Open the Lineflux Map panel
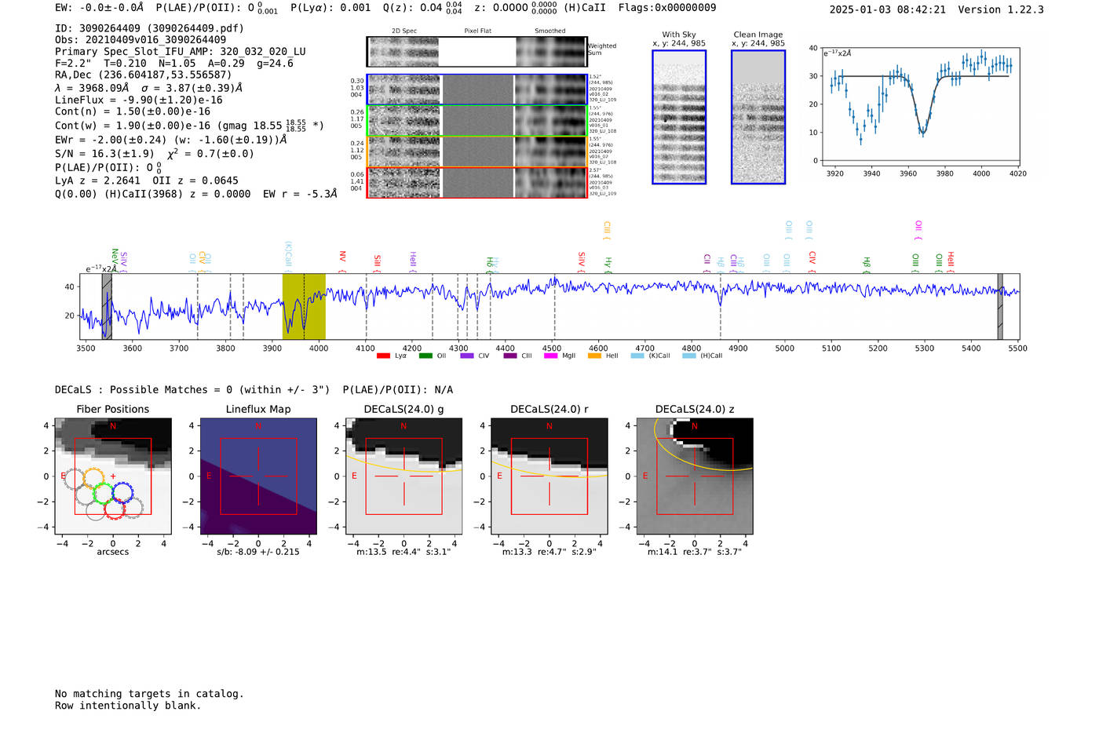The width and height of the screenshot is (1099, 748). click(258, 476)
